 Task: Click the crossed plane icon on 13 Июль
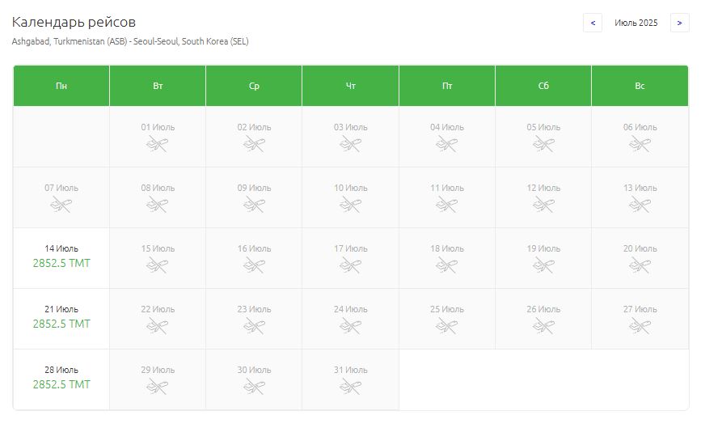(640, 205)
